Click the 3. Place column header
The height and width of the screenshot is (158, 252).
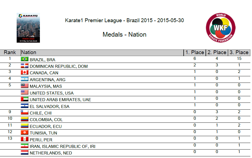click(239, 52)
